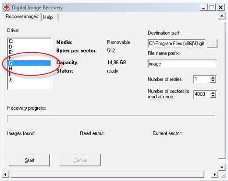
Task: Select drive E: in the list
Action: (29, 52)
